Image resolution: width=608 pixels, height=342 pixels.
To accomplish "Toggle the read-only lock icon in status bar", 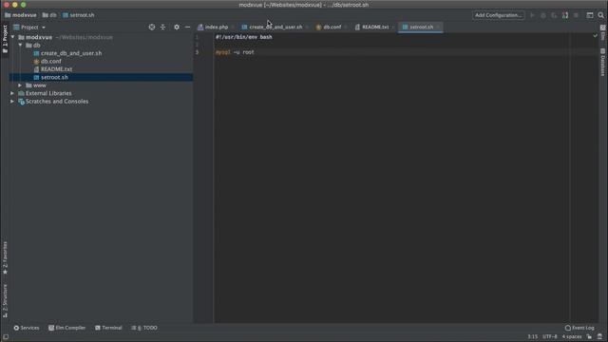I will pyautogui.click(x=589, y=336).
